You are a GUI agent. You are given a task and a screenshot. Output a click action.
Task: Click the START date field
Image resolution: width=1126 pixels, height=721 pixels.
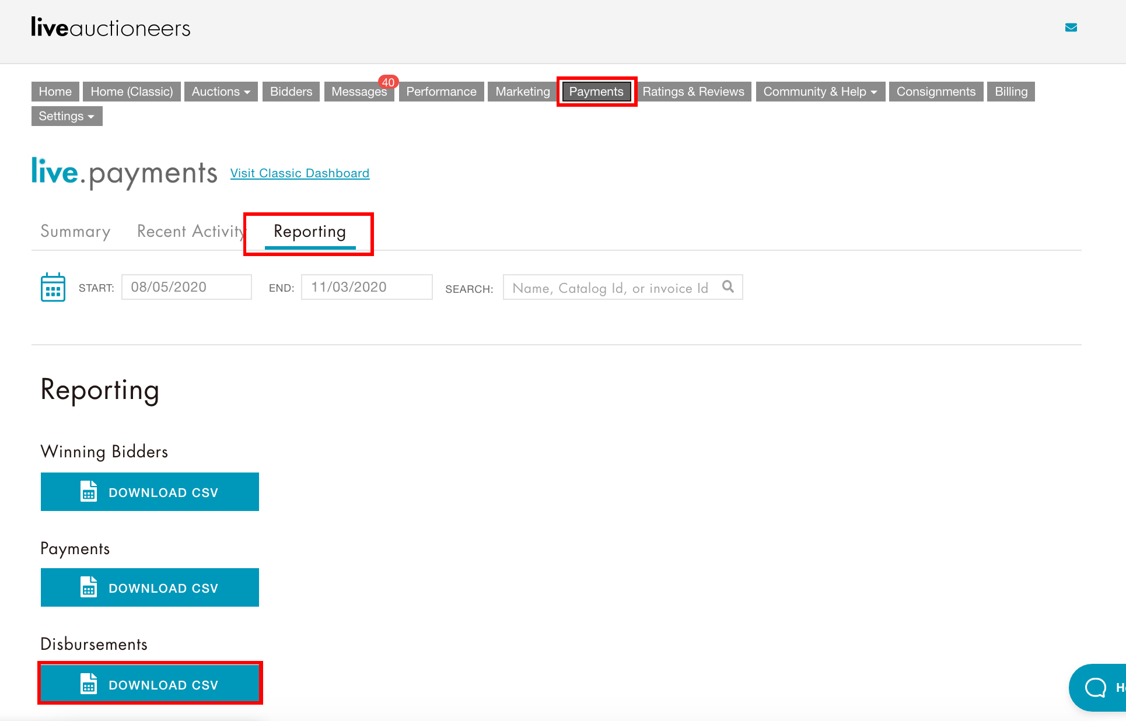(187, 287)
